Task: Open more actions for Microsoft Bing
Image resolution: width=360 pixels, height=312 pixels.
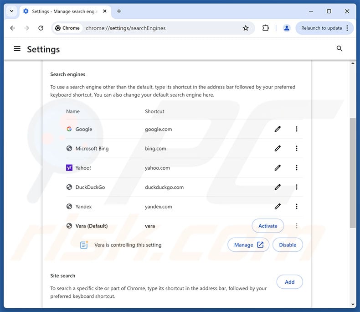Action: (x=296, y=148)
